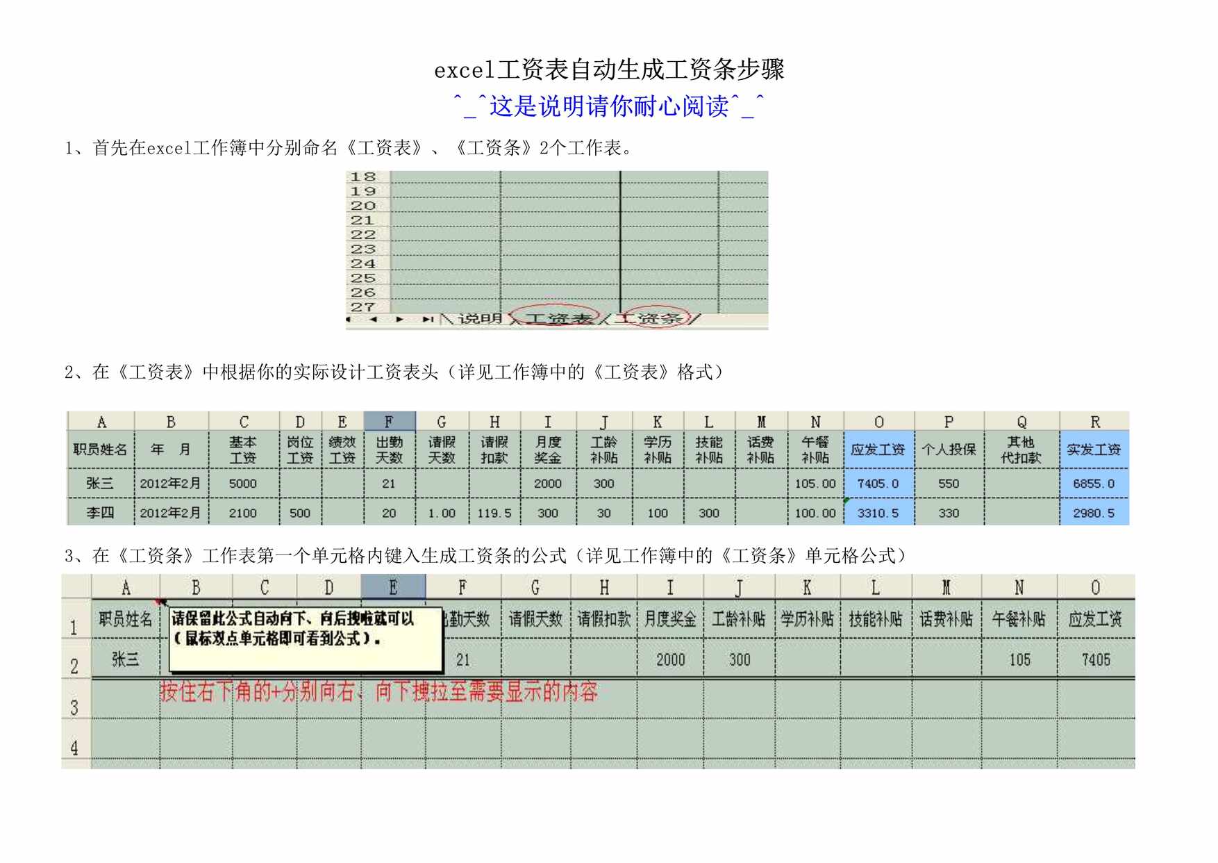This screenshot has height=863, width=1218.
Task: Click the 年 月 header cell
Action: (171, 450)
